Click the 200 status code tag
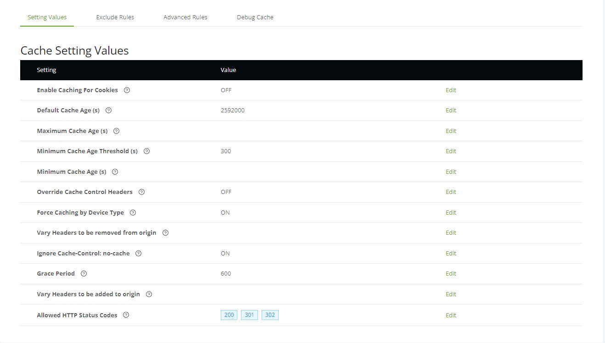605x343 pixels. (x=229, y=315)
